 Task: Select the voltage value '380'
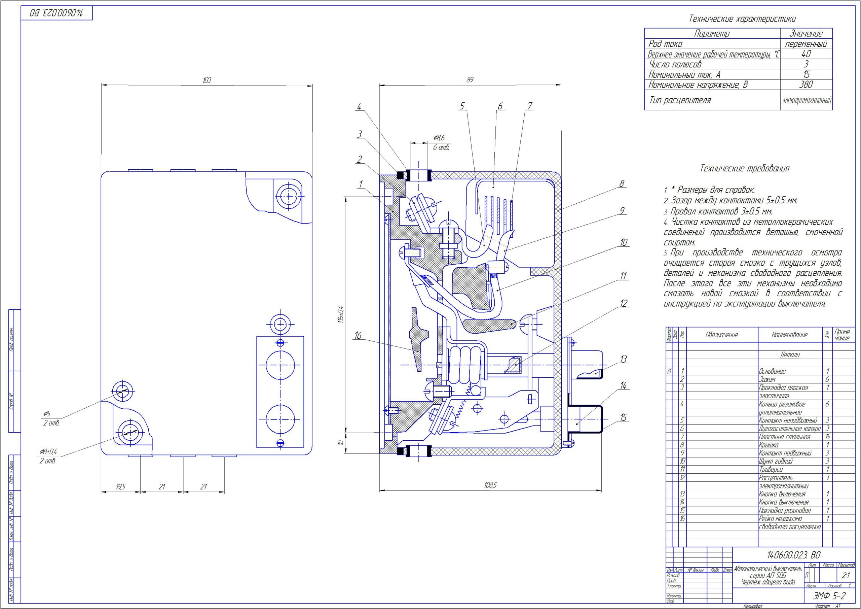click(806, 84)
